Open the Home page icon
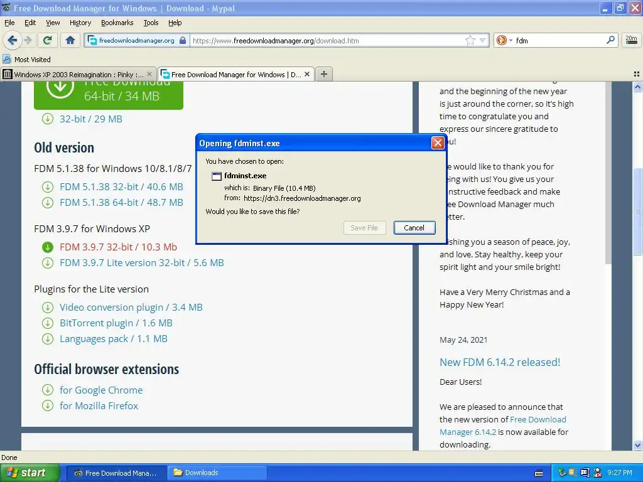The width and height of the screenshot is (643, 482). point(70,40)
